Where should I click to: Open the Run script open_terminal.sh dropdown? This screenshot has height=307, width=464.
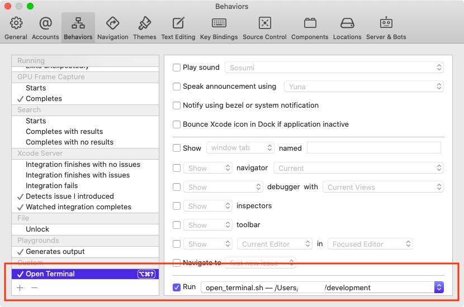point(322,287)
